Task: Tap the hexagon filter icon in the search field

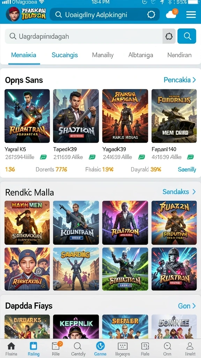Action: [169, 36]
